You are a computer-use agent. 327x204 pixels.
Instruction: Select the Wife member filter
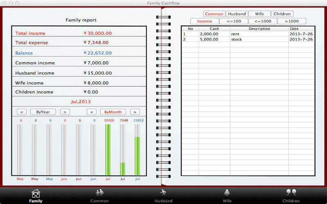tap(260, 14)
